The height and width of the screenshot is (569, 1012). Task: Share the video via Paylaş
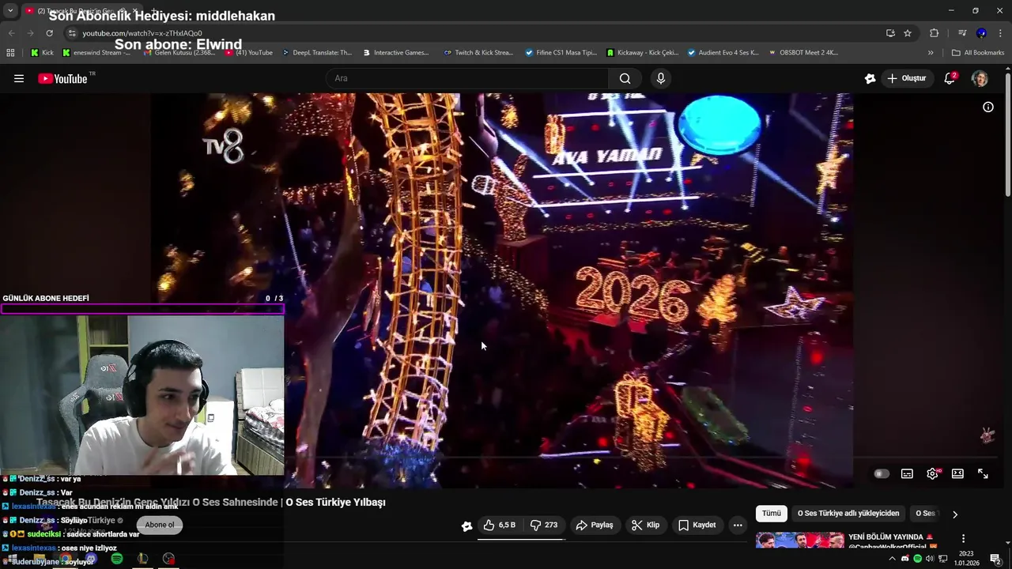[x=595, y=525]
